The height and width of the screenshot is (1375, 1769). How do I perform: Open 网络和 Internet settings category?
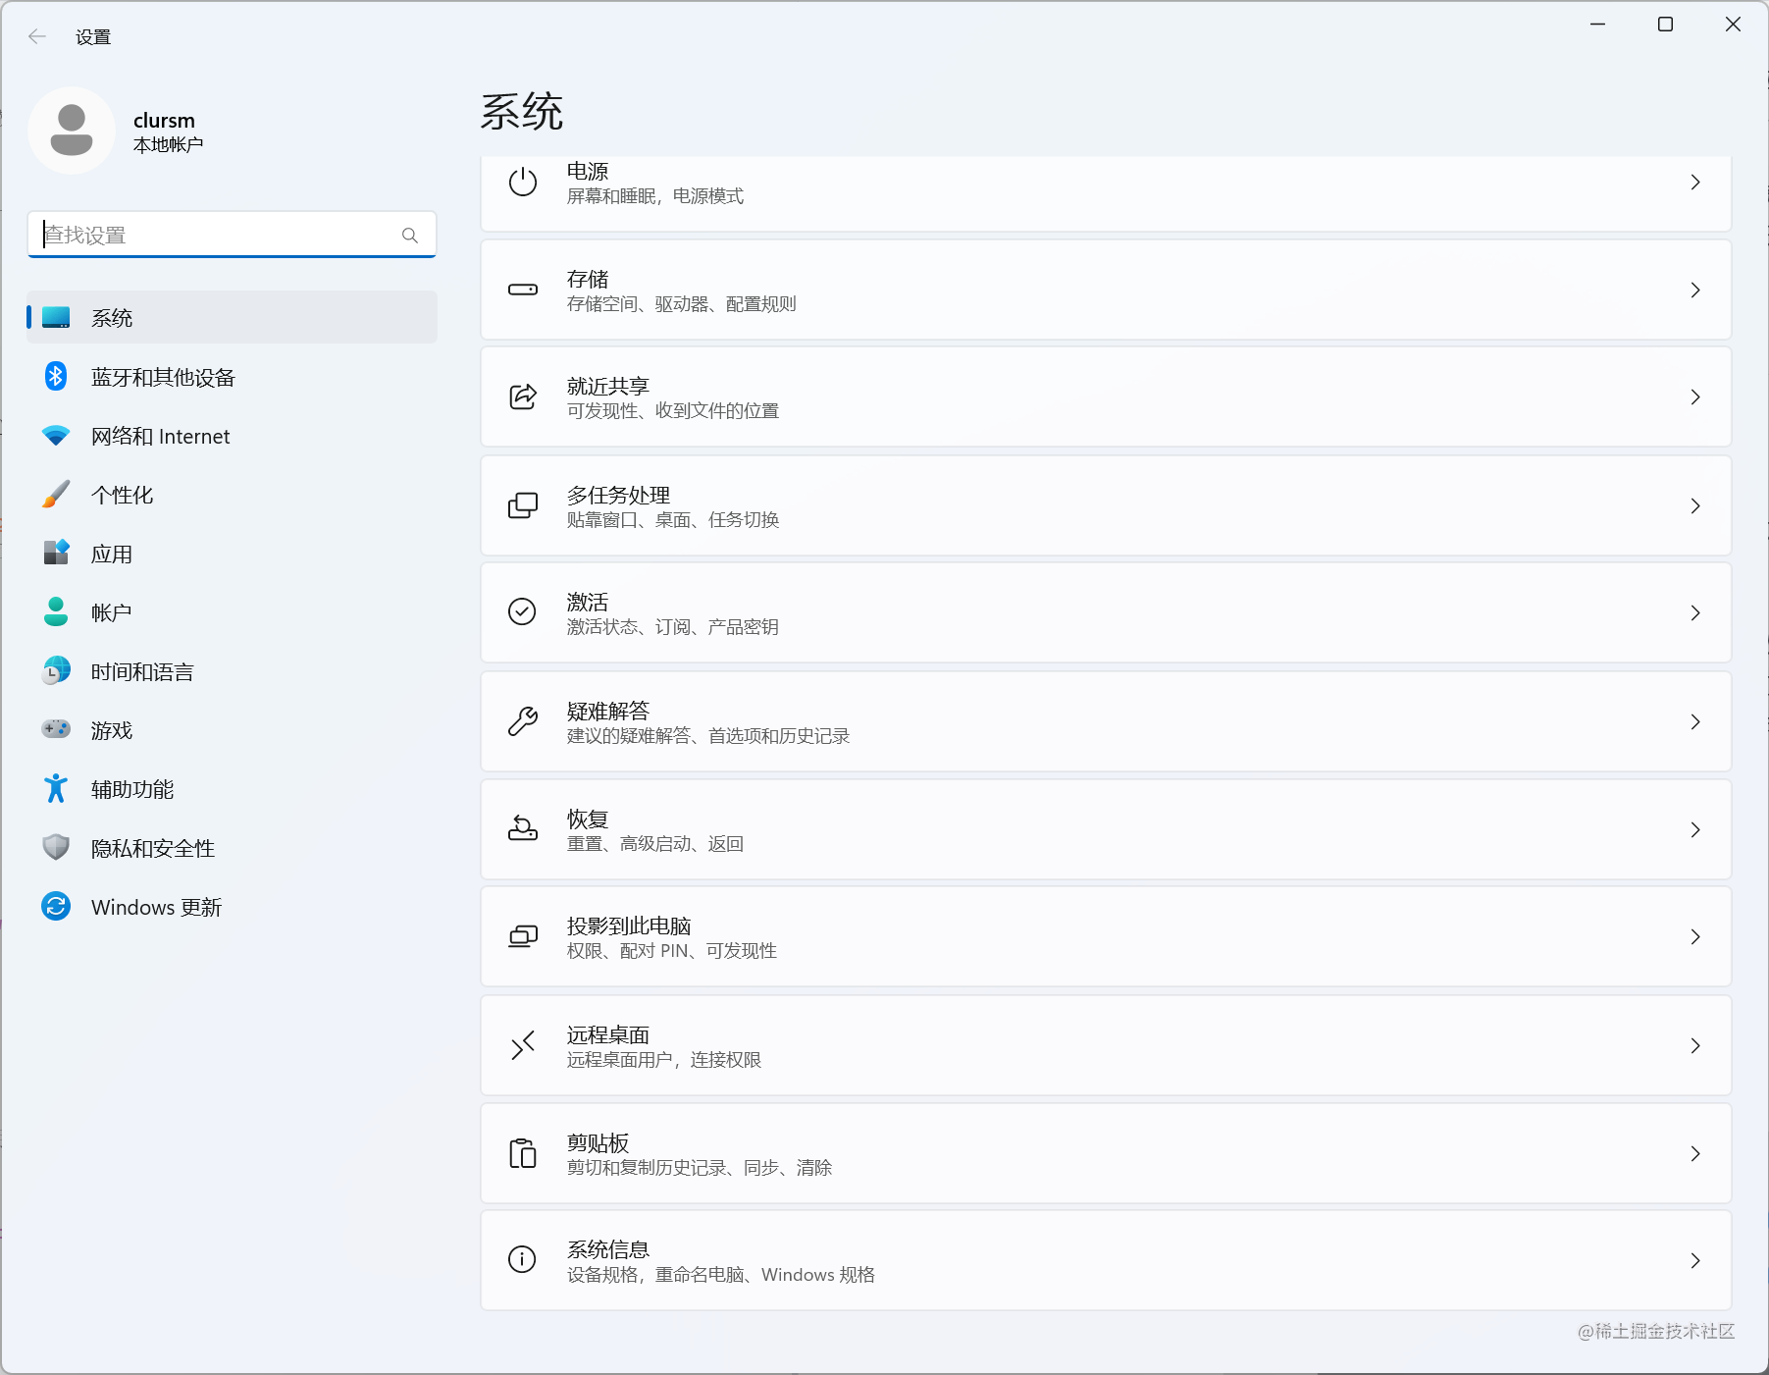click(x=160, y=436)
